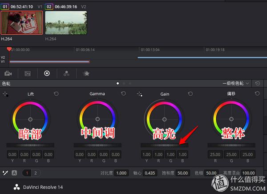Click the 01:00:06:14 timeline ruler mark
Viewport: 267px width, 194px height.
85,50
